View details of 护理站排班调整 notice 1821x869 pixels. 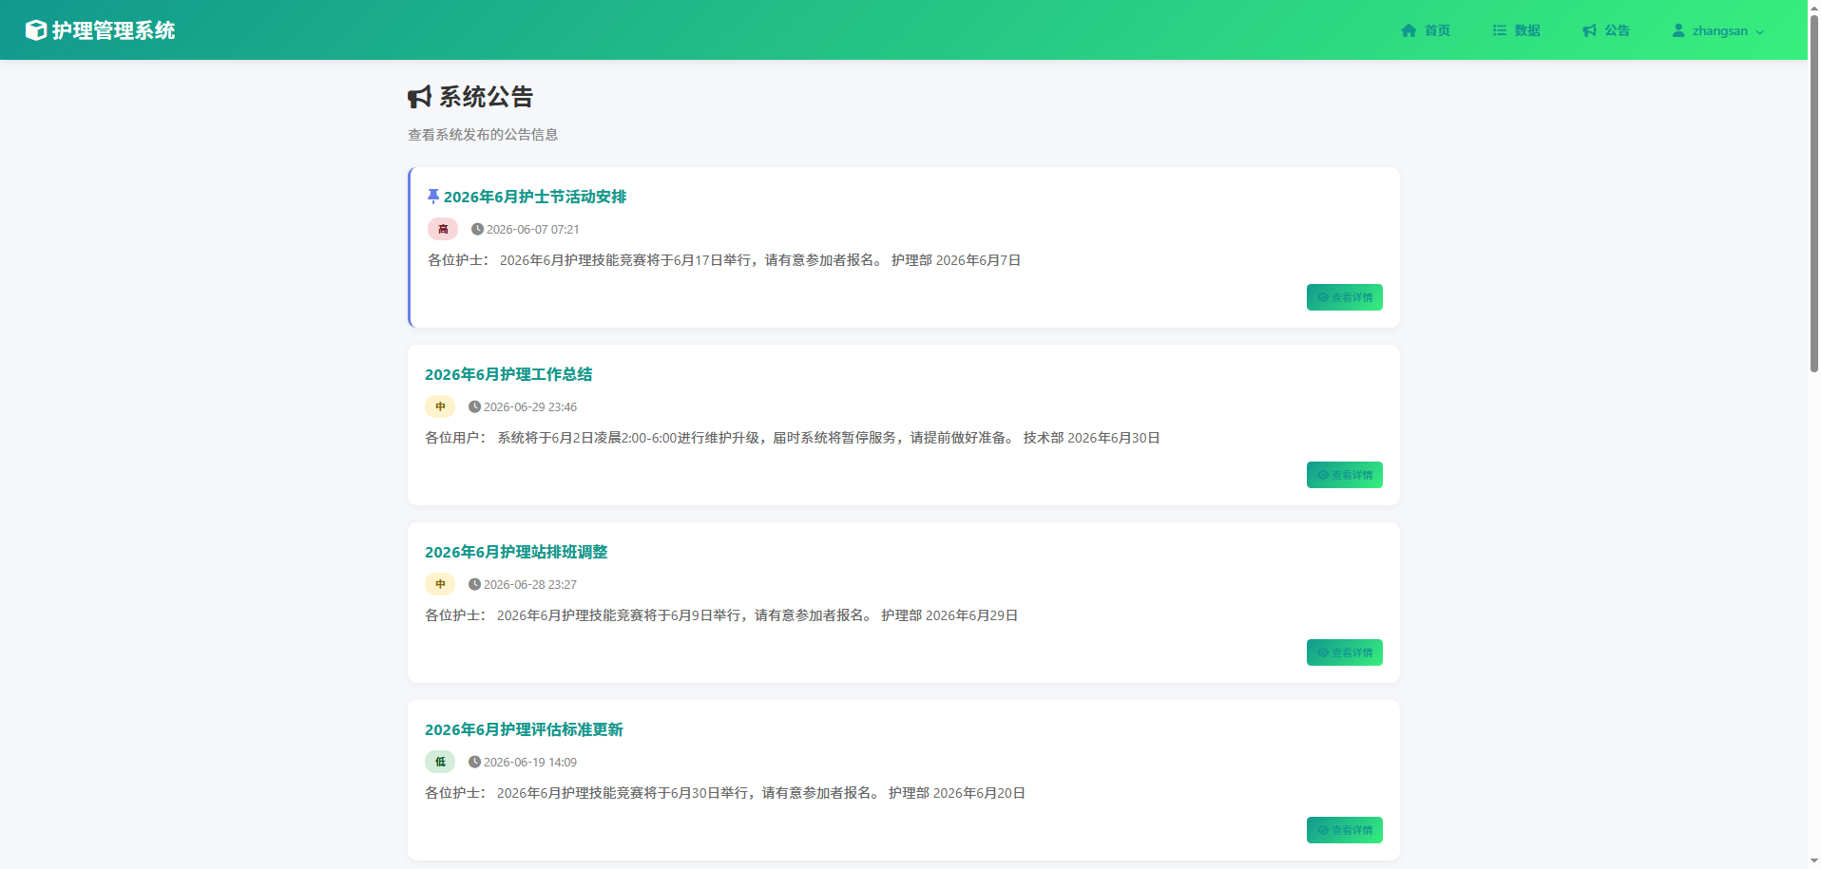pos(1344,652)
